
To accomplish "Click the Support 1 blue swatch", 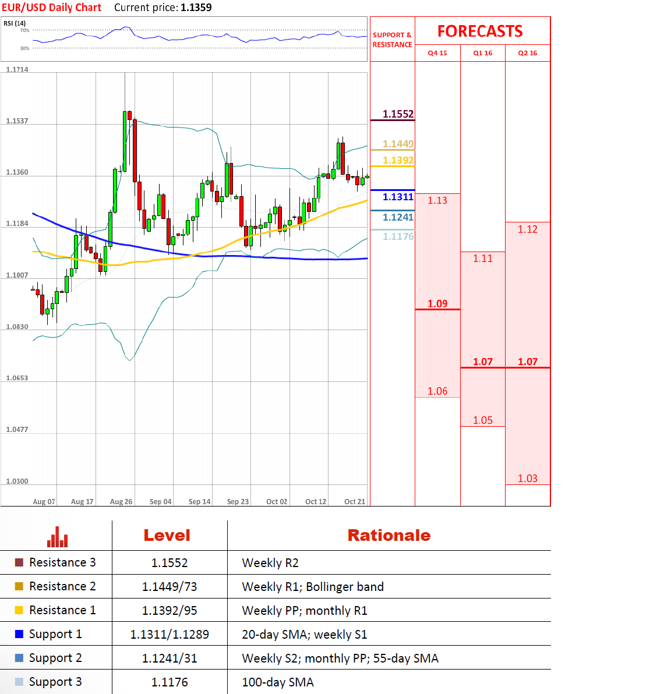I will [x=19, y=634].
